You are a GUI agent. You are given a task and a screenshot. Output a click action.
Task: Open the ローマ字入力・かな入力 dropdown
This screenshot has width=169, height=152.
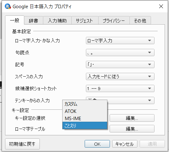click(x=120, y=41)
